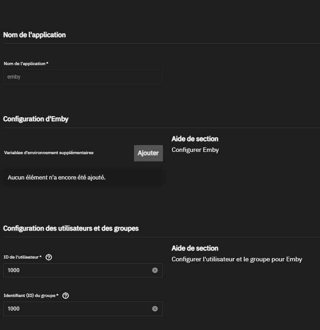Click the Aucun élément n'a encore été ajouté message
This screenshot has width=320, height=330.
[56, 178]
